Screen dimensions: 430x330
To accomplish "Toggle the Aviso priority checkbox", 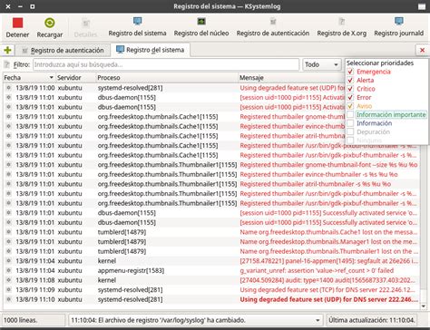I will click(350, 106).
